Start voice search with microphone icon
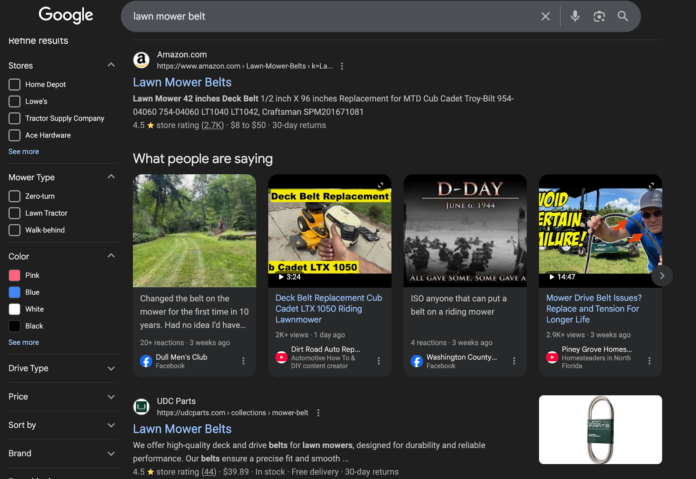 [575, 17]
